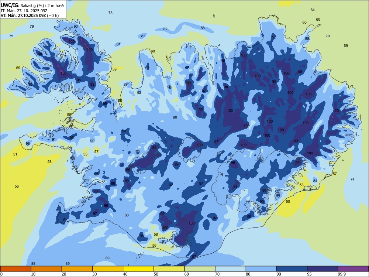
Task: Click the map value '51' in the yellow sea area
Action: click(15, 154)
